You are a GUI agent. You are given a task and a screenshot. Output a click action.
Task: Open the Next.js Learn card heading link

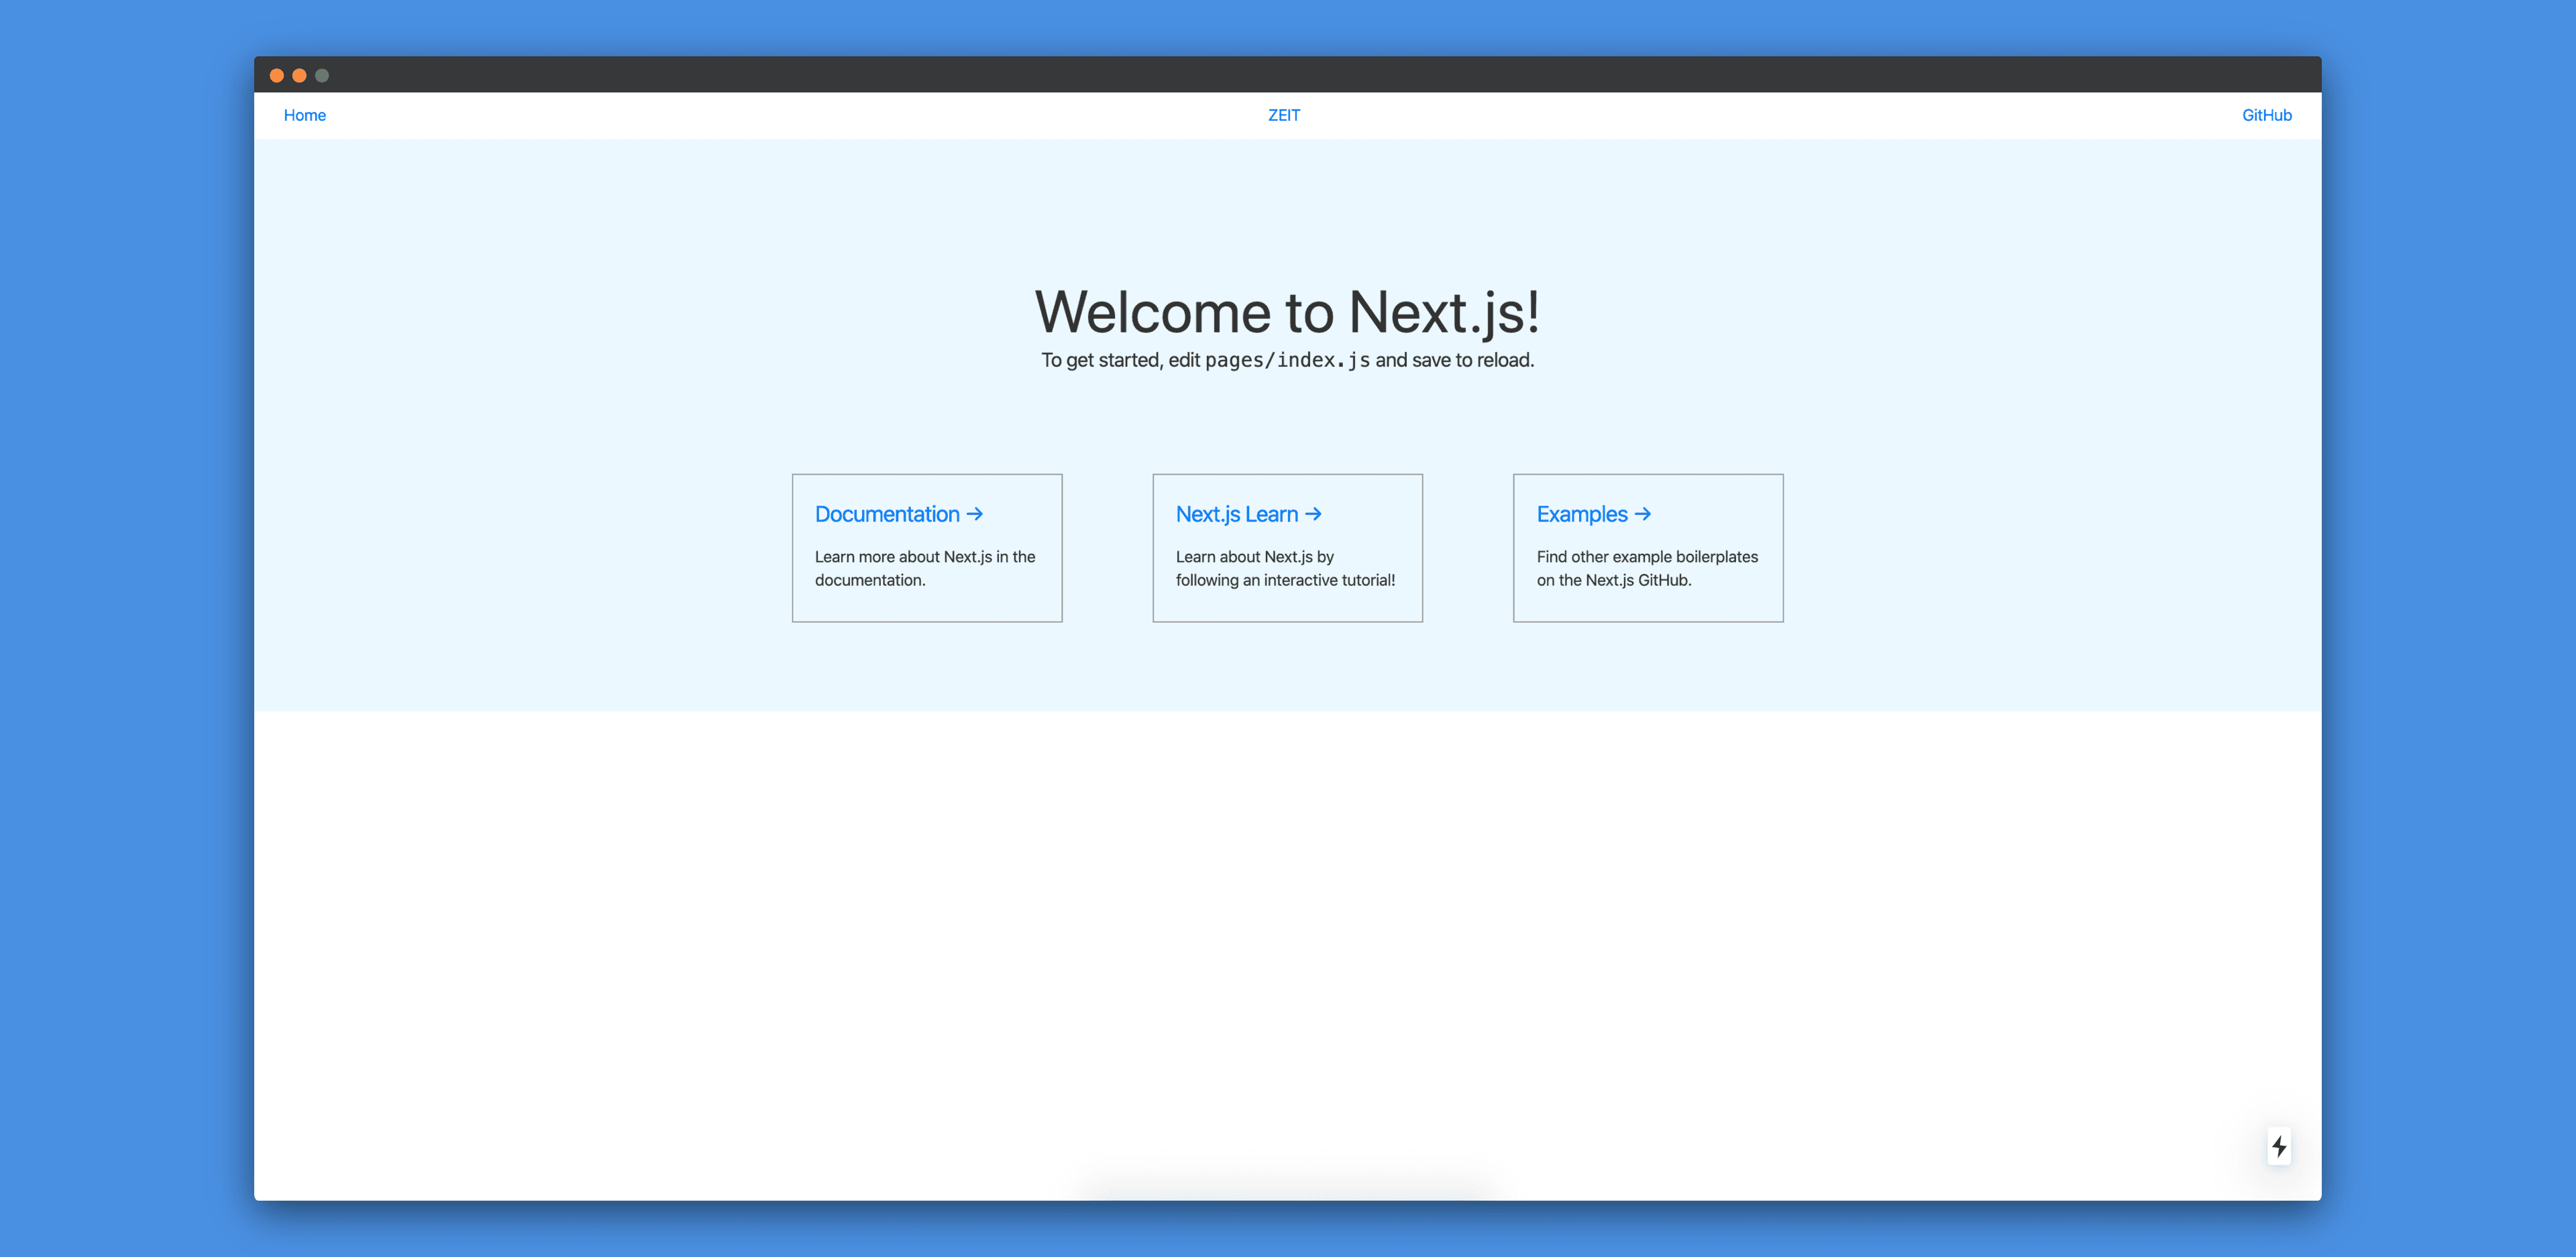[x=1249, y=514]
